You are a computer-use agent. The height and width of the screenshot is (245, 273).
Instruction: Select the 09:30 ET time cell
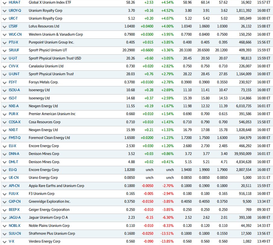(x=264, y=210)
